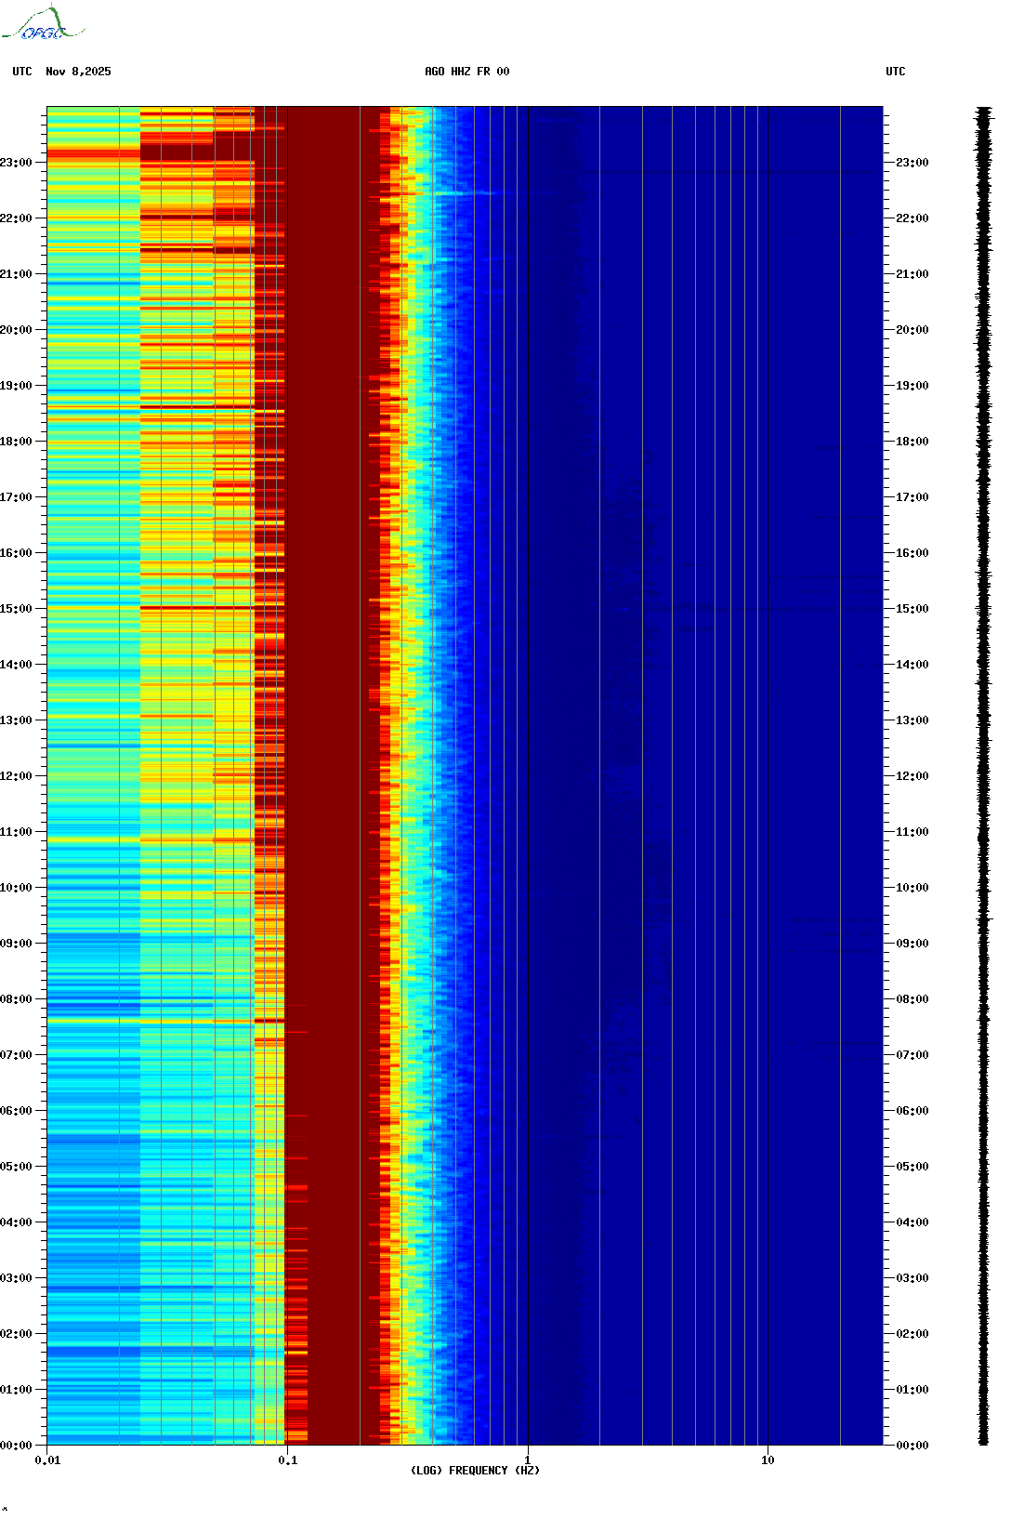Click the right-axis 12:00 time label
Screen dimensions: 1024x1519
click(x=912, y=776)
